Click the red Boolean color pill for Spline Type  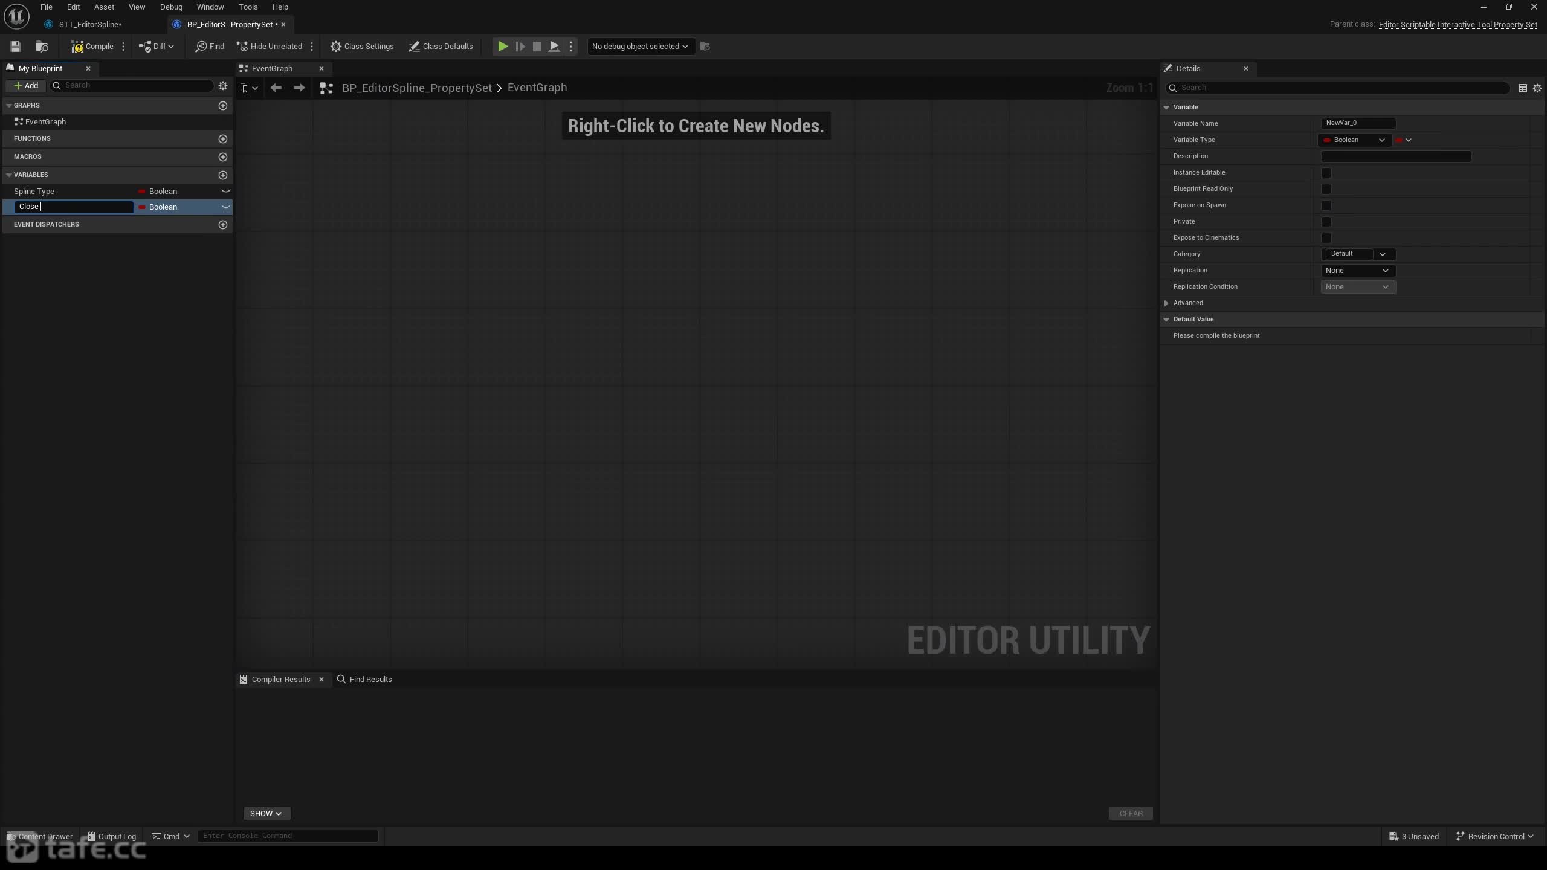(x=142, y=192)
